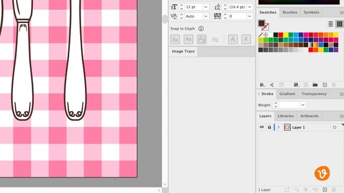Open the Stroke panel menu
Viewport: 344px width, 193px height.
(x=342, y=94)
